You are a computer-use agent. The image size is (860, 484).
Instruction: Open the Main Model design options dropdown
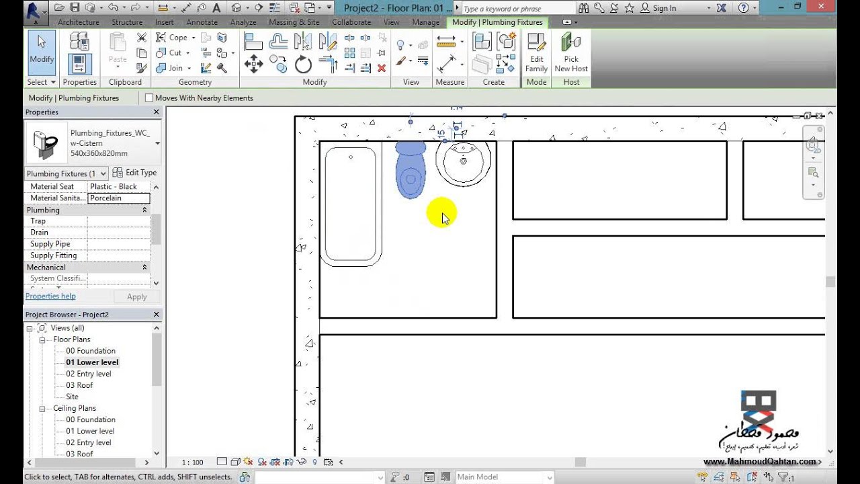[x=550, y=477]
